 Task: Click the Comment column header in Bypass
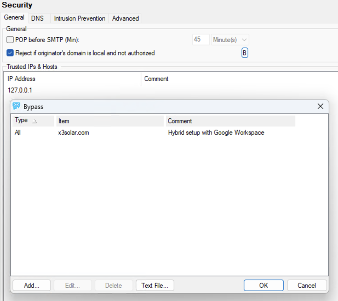tap(230, 121)
